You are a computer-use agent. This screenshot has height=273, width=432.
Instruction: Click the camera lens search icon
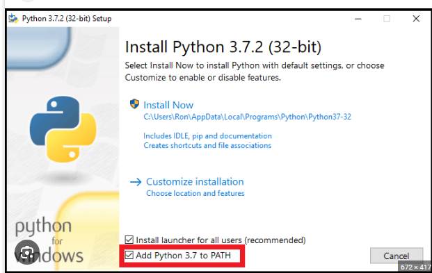pyautogui.click(x=26, y=252)
